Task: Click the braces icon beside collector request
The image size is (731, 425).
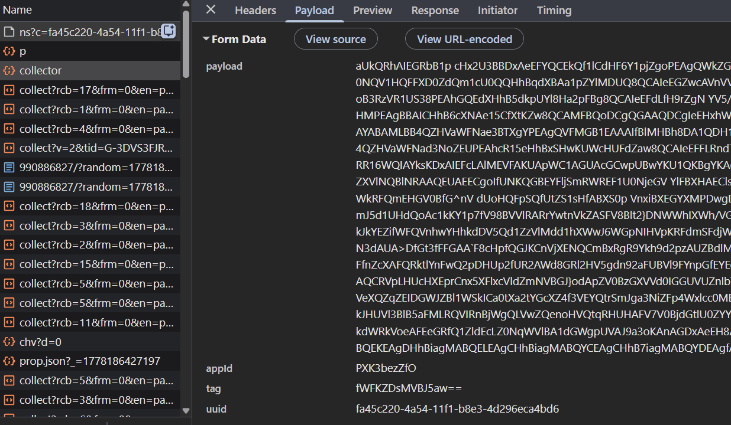Action: pos(9,71)
